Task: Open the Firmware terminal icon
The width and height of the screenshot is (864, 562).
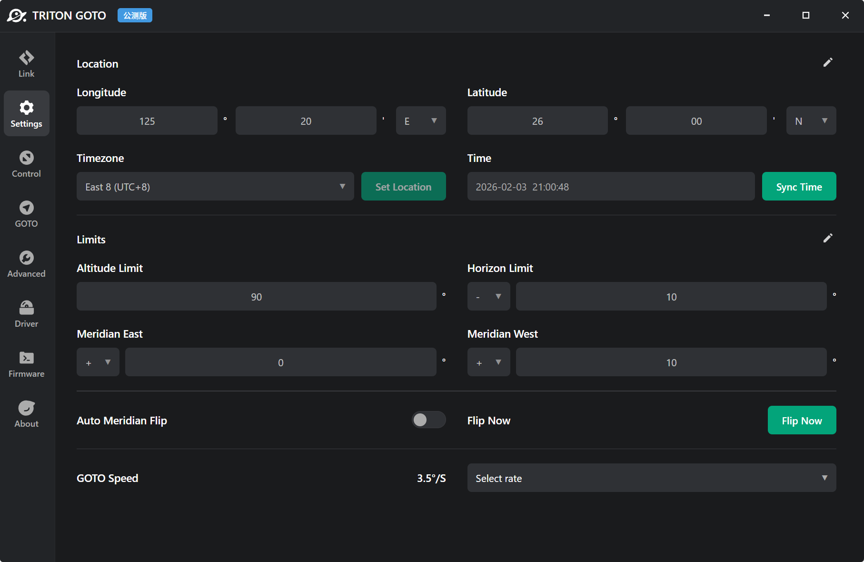Action: pos(26,358)
